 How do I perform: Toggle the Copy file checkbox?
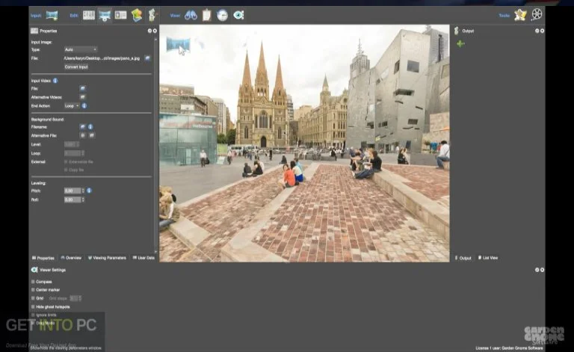(x=66, y=170)
